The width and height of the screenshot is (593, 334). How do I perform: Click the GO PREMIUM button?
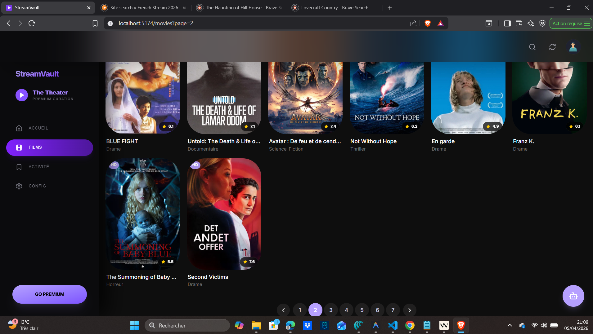[50, 294]
